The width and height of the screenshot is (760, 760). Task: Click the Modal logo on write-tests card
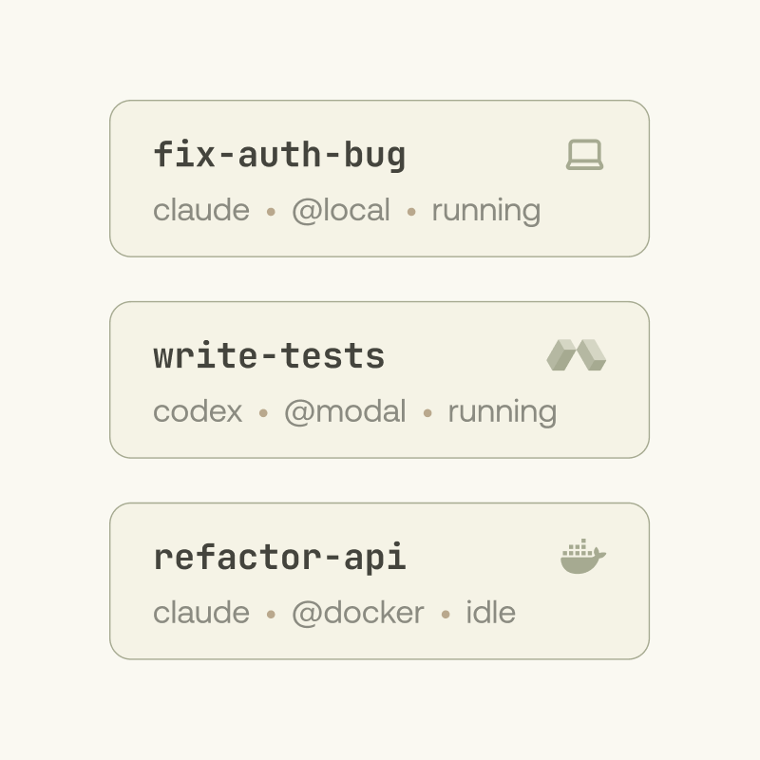tap(579, 355)
